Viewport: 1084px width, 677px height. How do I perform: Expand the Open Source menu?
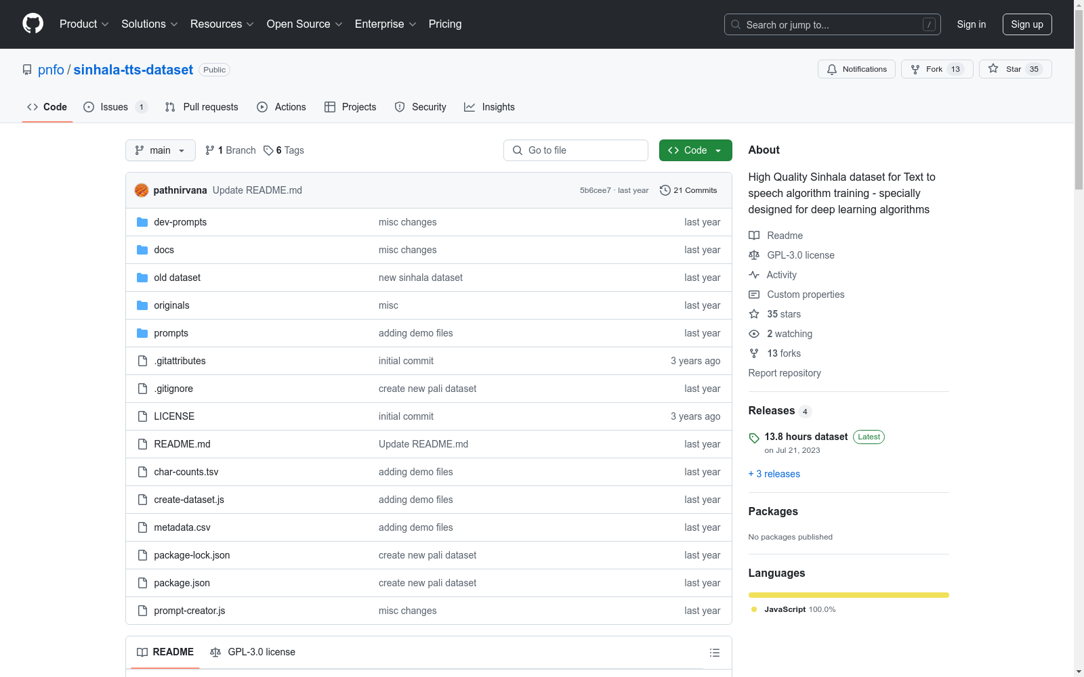point(305,24)
